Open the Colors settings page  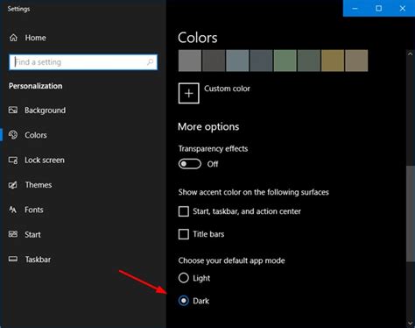click(x=36, y=135)
